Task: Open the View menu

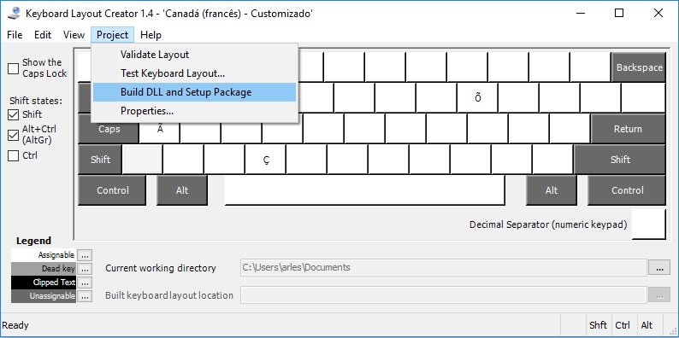Action: pos(74,35)
